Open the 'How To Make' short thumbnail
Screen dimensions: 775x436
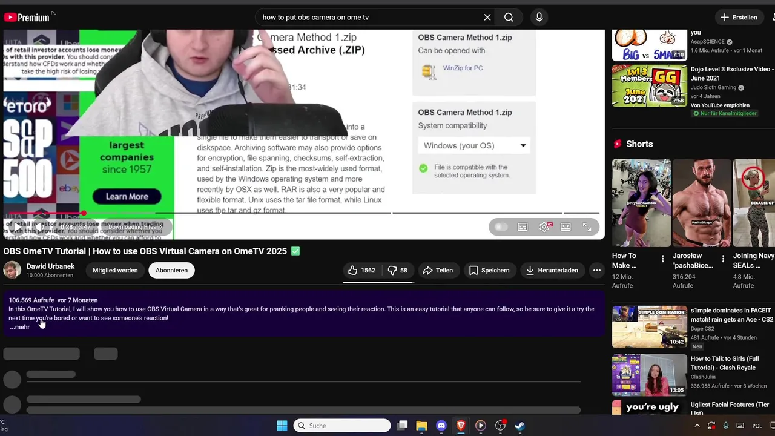point(641,203)
